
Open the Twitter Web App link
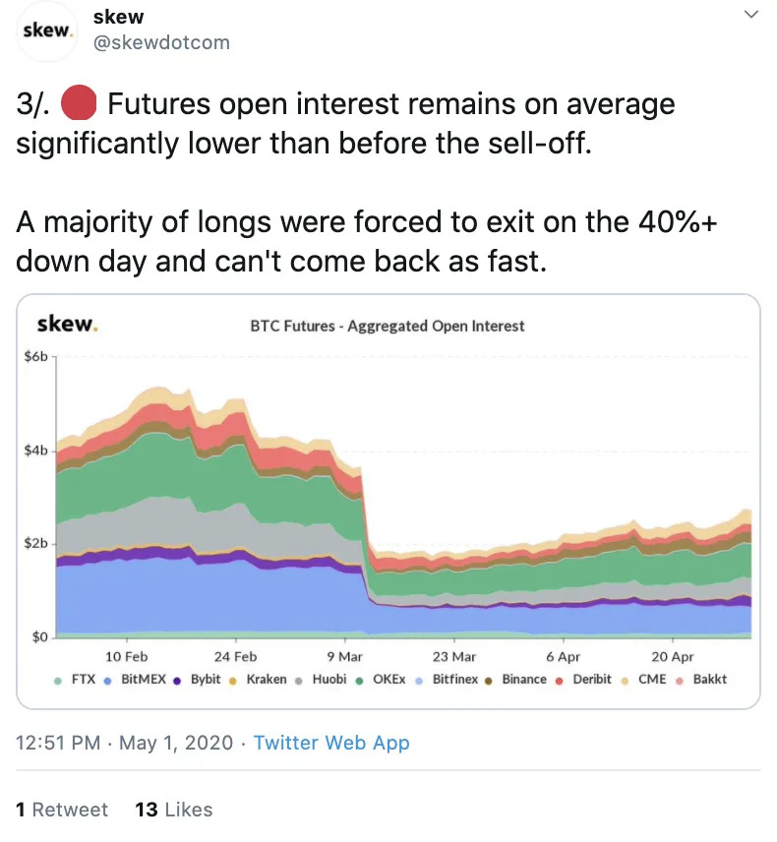[x=331, y=743]
